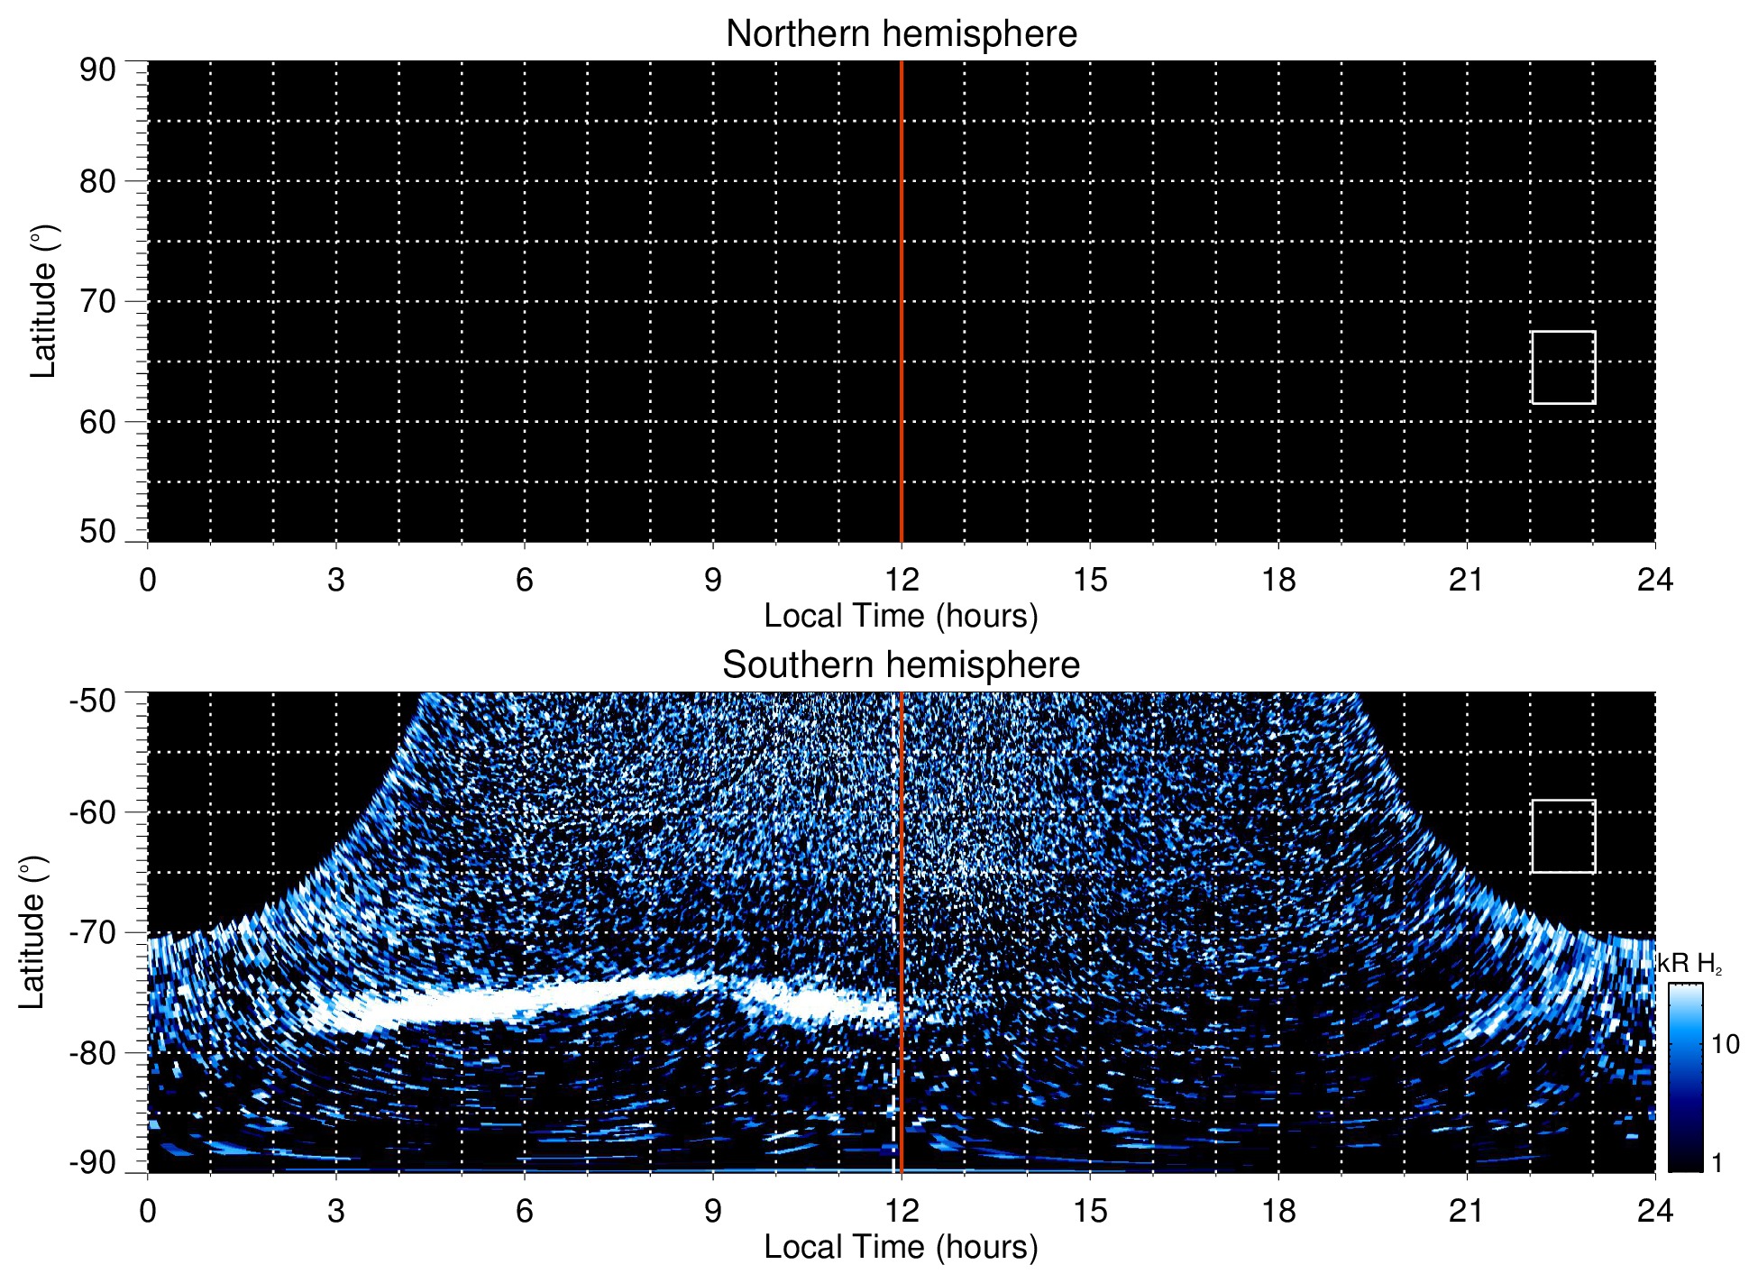
Task: Click the Southern hemisphere plot title
Action: click(x=901, y=665)
